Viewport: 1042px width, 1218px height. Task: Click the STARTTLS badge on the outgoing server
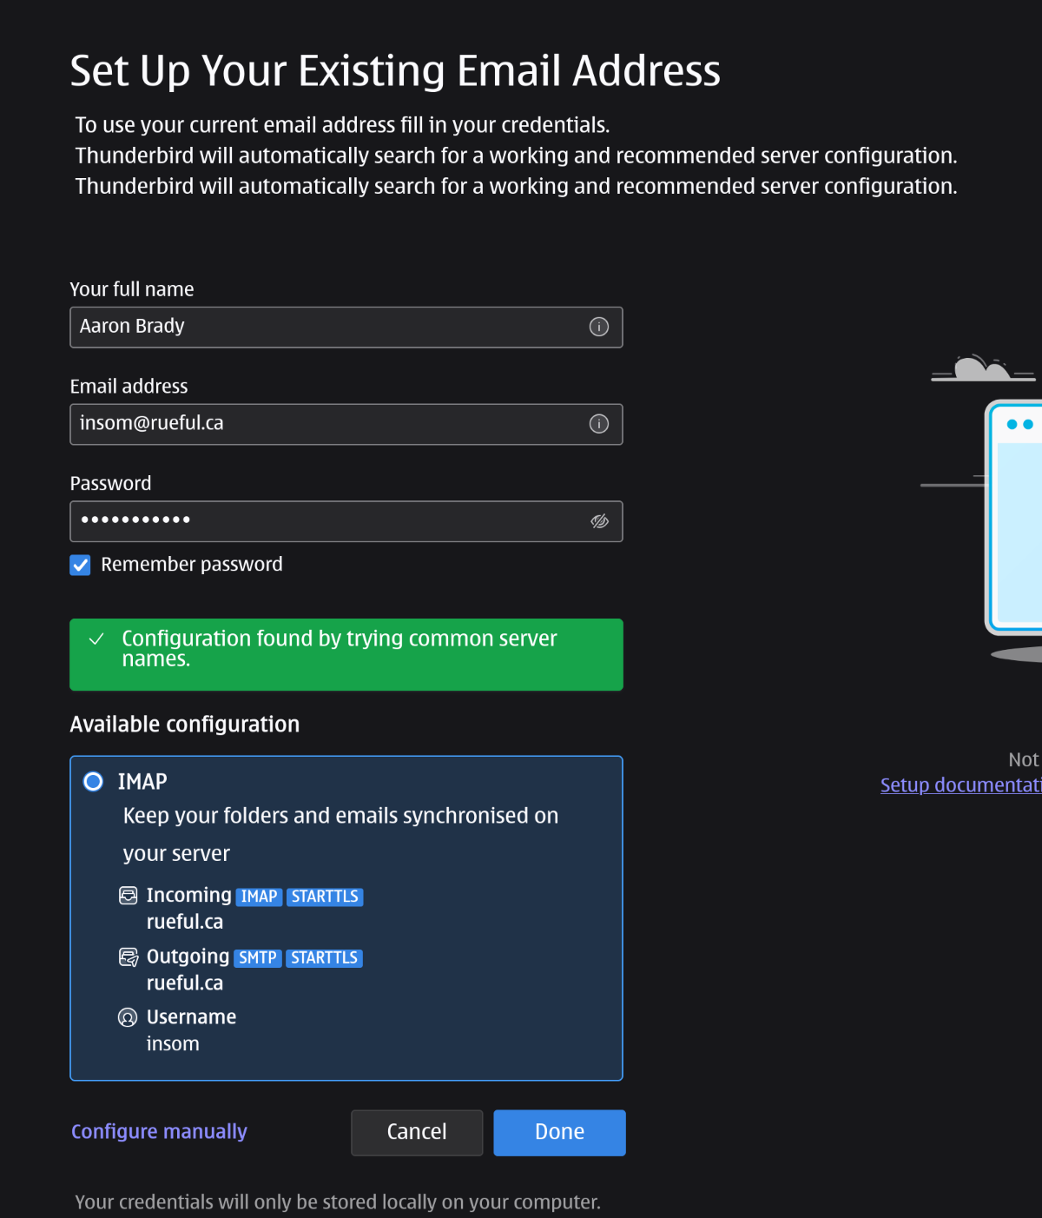point(324,957)
